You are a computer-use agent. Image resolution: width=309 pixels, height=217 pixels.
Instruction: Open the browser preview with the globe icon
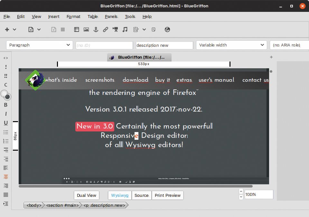tap(167, 29)
